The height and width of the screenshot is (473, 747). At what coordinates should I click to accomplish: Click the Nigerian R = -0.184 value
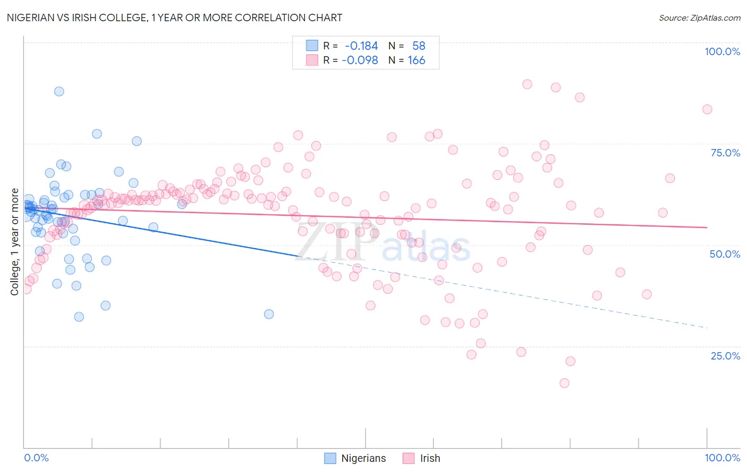coord(361,46)
